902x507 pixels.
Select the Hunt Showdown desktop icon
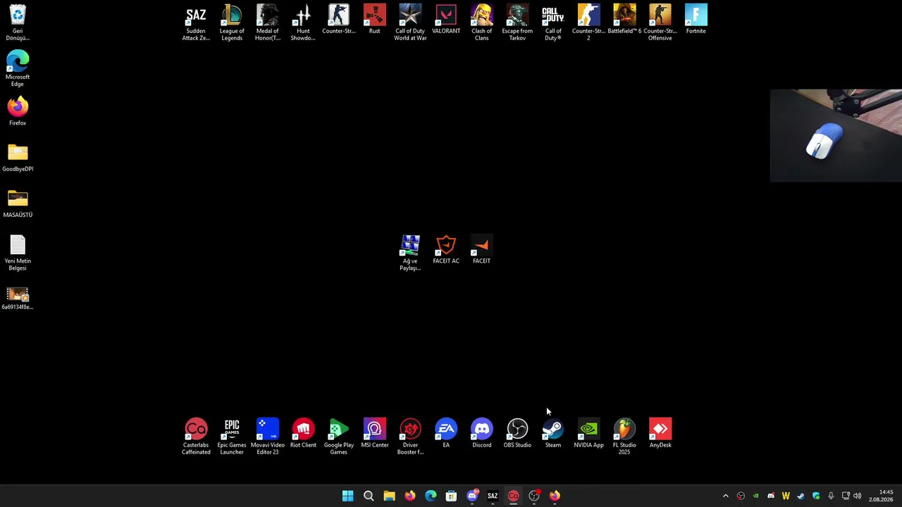(x=303, y=23)
